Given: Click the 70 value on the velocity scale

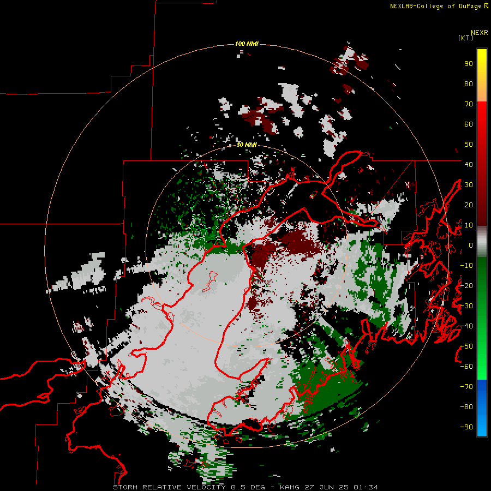Looking at the screenshot, I should (469, 104).
